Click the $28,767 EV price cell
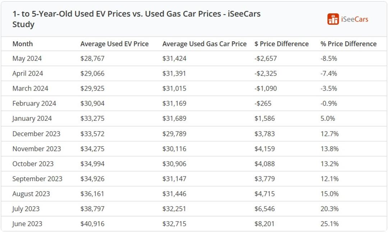The height and width of the screenshot is (233, 388). point(92,58)
